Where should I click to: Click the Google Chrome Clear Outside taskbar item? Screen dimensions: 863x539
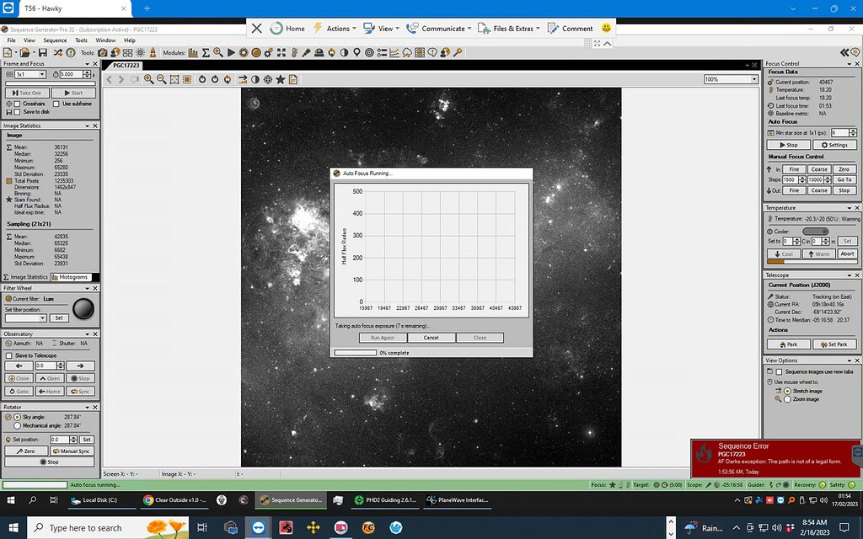(174, 500)
